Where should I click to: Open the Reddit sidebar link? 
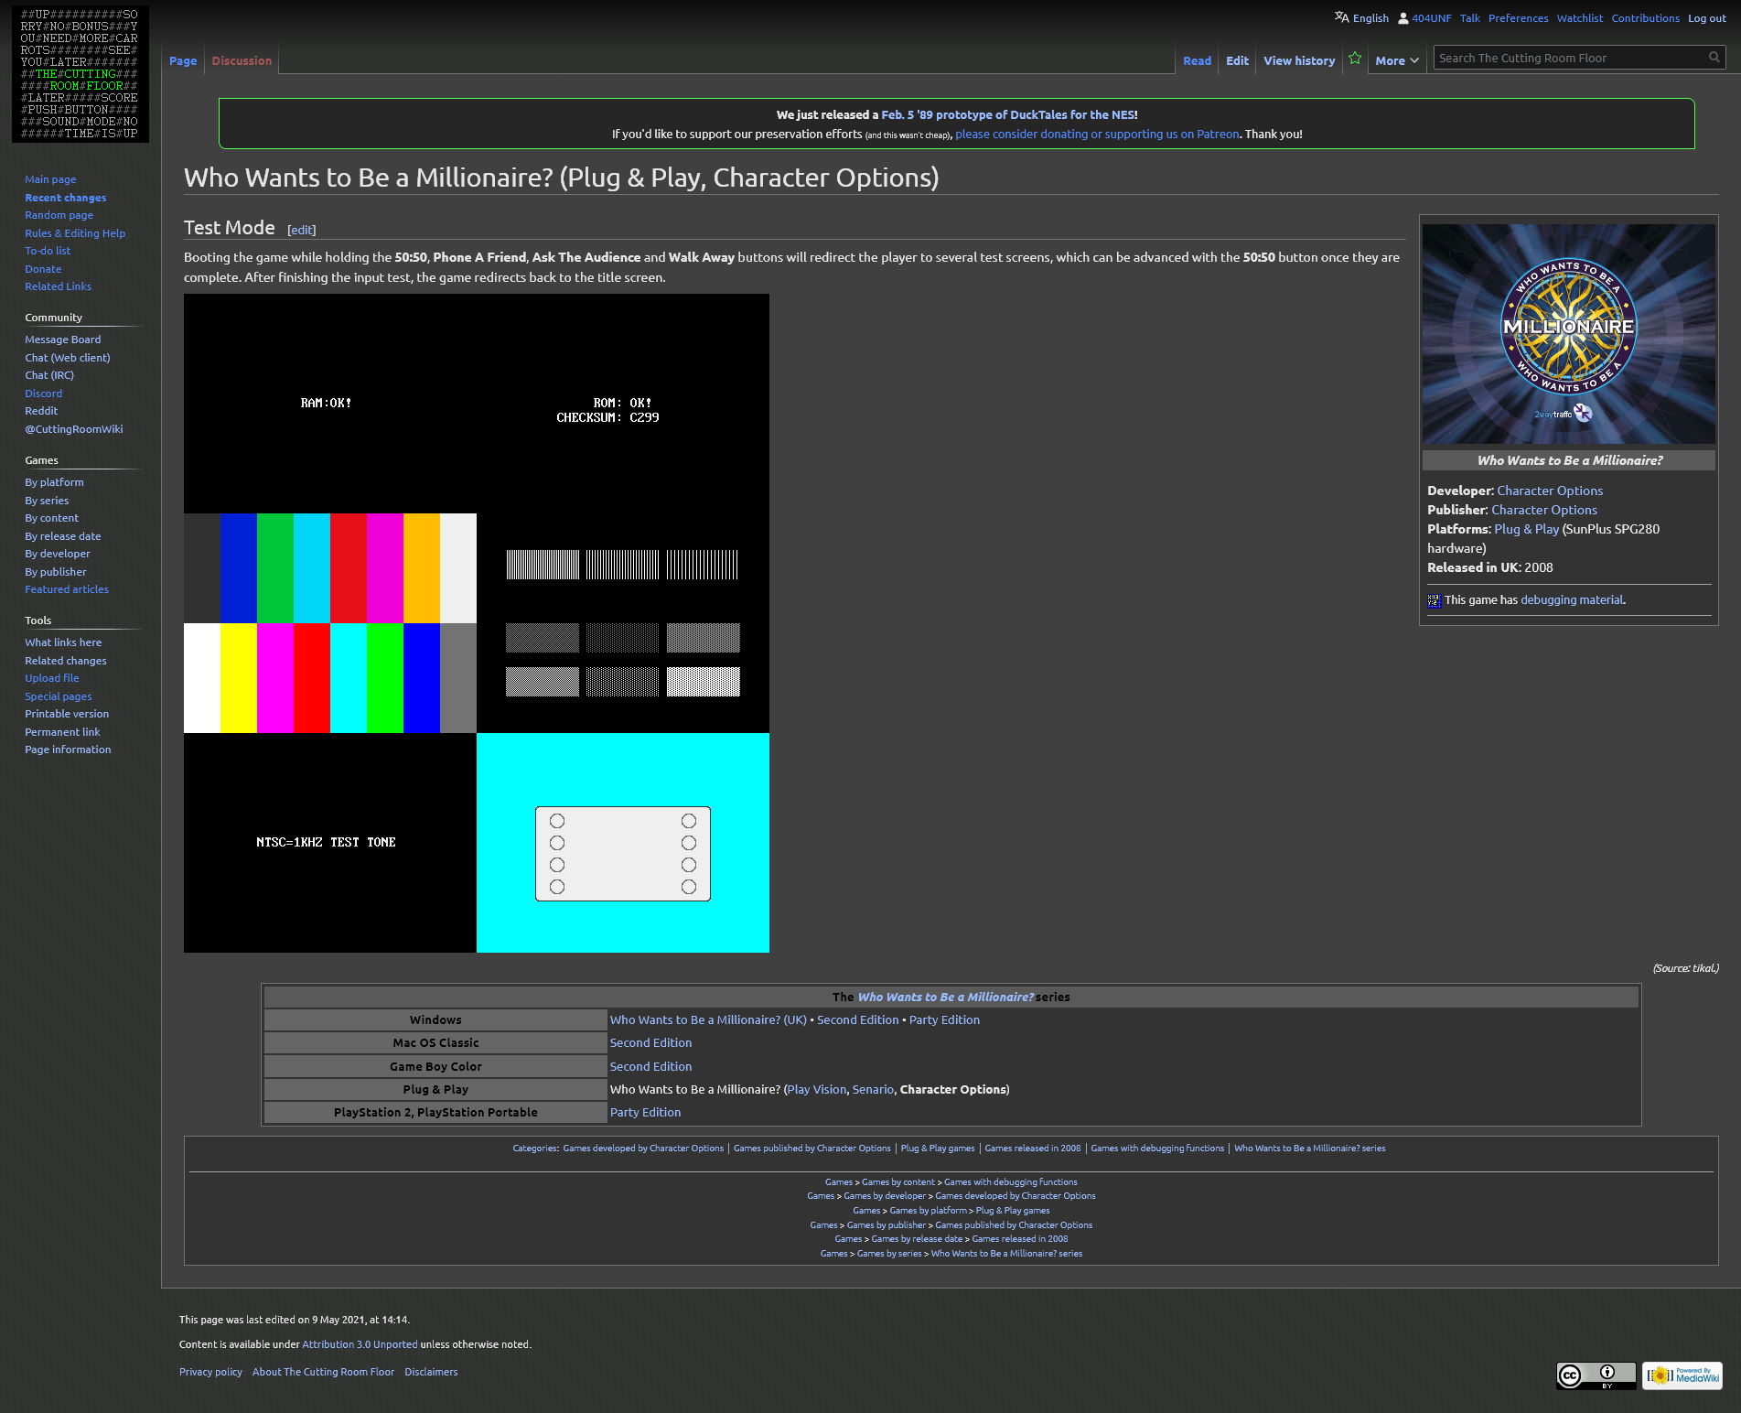41,411
